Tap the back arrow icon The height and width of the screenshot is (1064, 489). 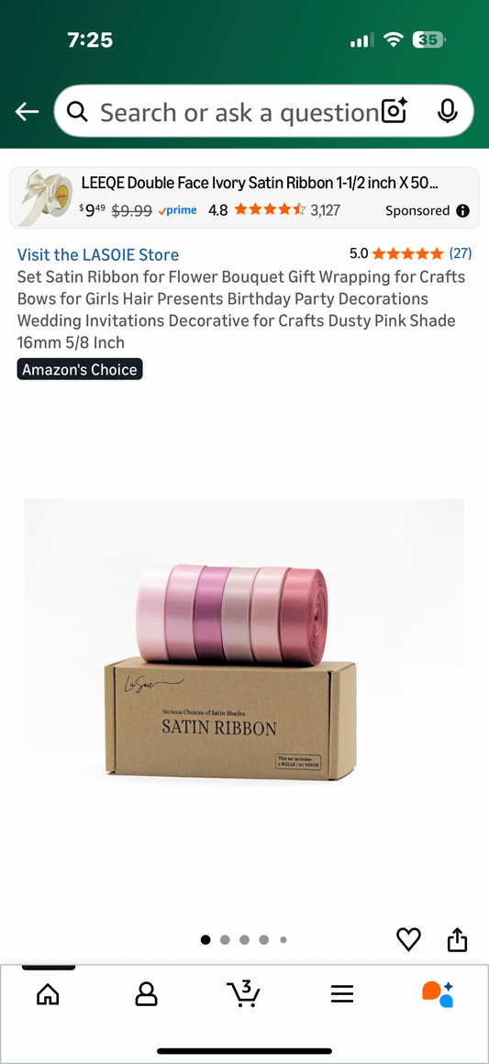coord(28,111)
